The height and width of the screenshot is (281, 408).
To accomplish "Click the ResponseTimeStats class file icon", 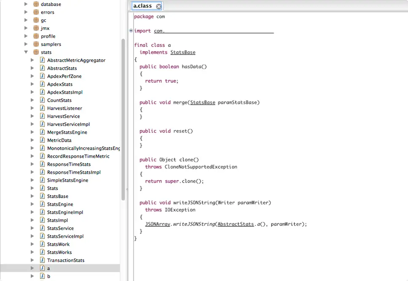I will point(43,164).
